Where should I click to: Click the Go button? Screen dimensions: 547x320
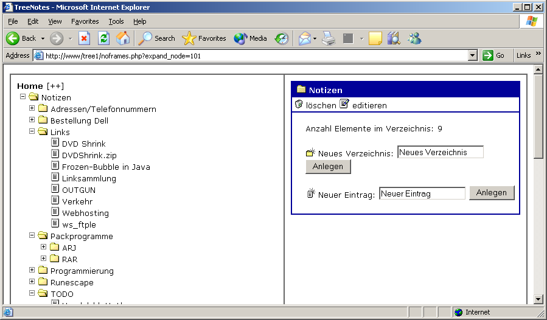pyautogui.click(x=493, y=55)
